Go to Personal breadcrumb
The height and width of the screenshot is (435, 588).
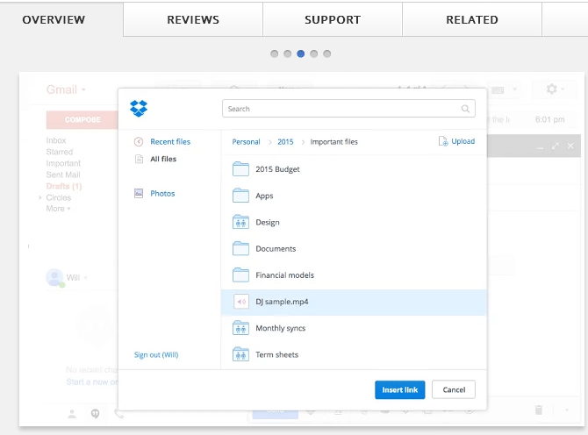(x=246, y=141)
